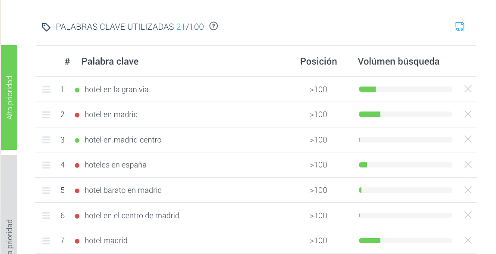Grab the drag handle of 'hotel en madrid centro'
The width and height of the screenshot is (496, 254).
(46, 139)
